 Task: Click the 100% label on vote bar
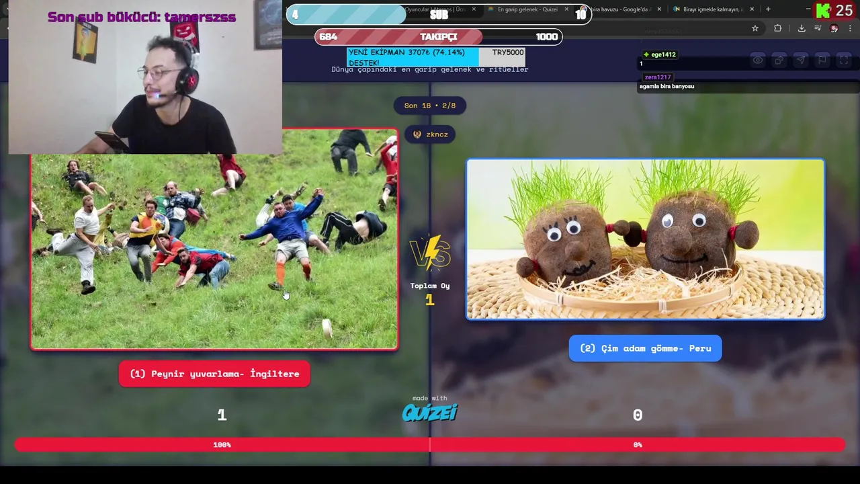(222, 444)
